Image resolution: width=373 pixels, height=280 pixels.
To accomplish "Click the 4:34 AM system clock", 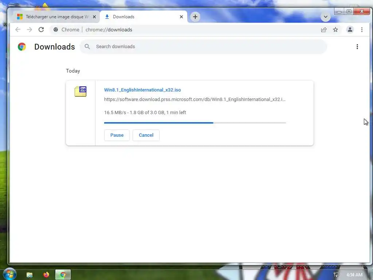I will click(354, 275).
